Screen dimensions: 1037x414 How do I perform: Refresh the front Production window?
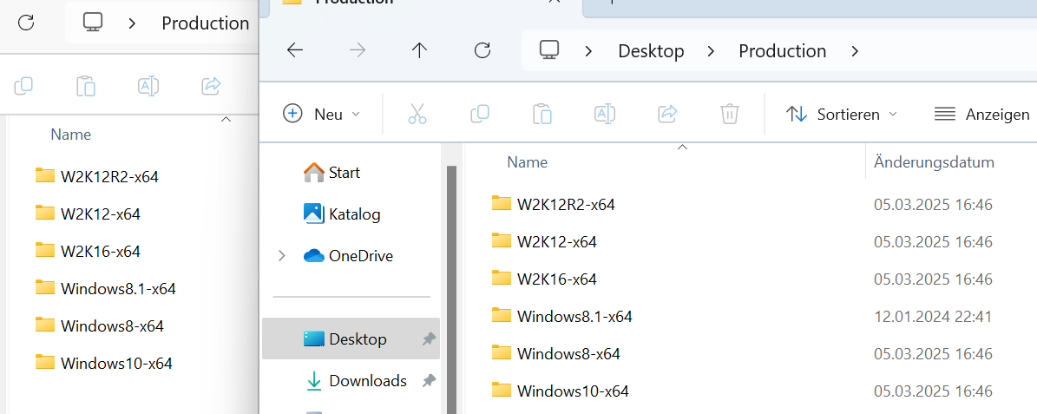(482, 50)
